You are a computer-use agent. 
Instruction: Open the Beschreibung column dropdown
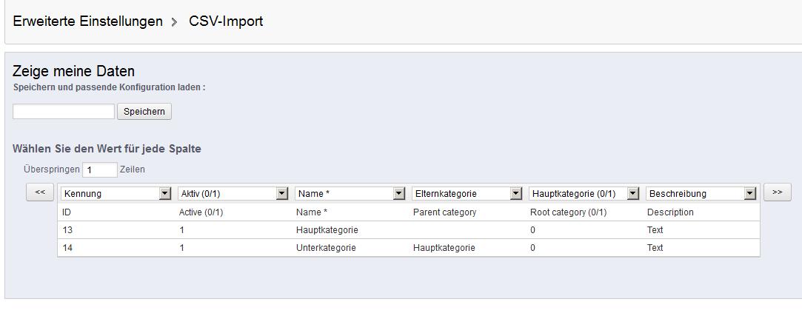tap(701, 194)
